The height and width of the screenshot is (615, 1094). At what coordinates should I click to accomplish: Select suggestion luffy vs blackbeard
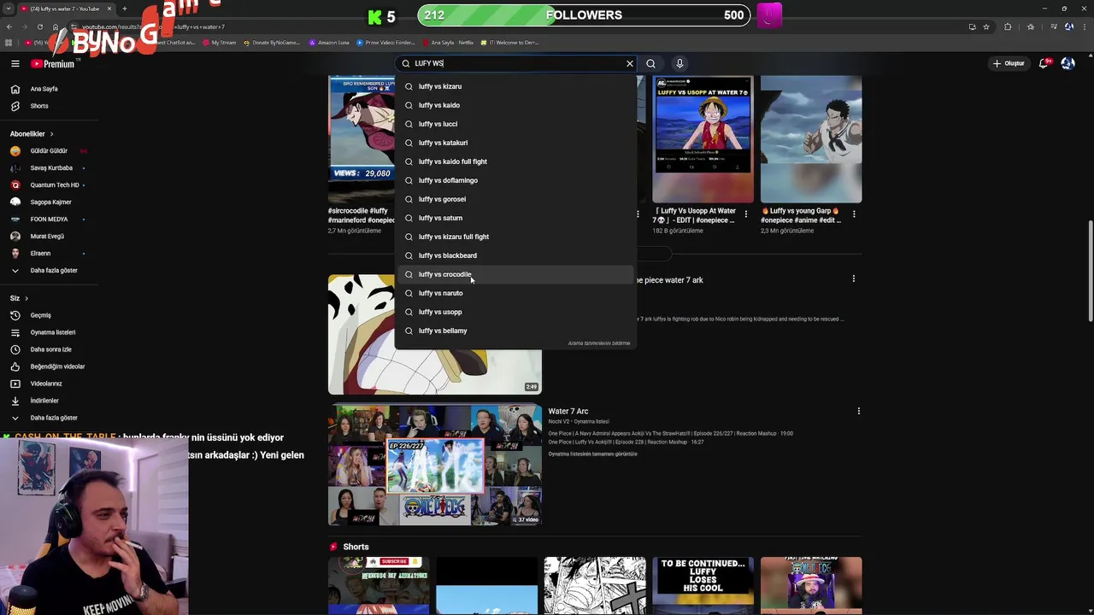click(515, 255)
